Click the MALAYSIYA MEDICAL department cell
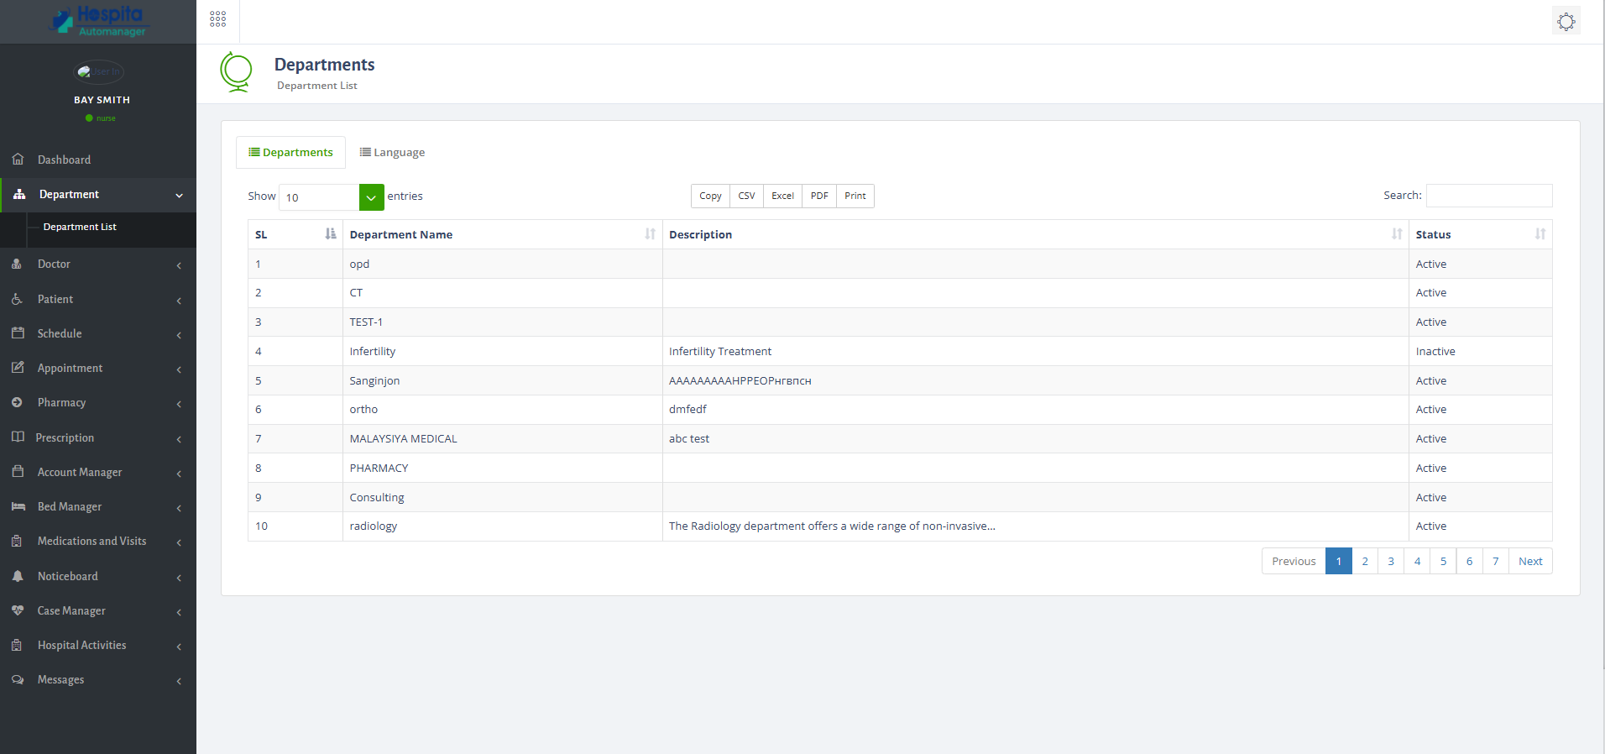This screenshot has height=754, width=1605. (x=502, y=438)
